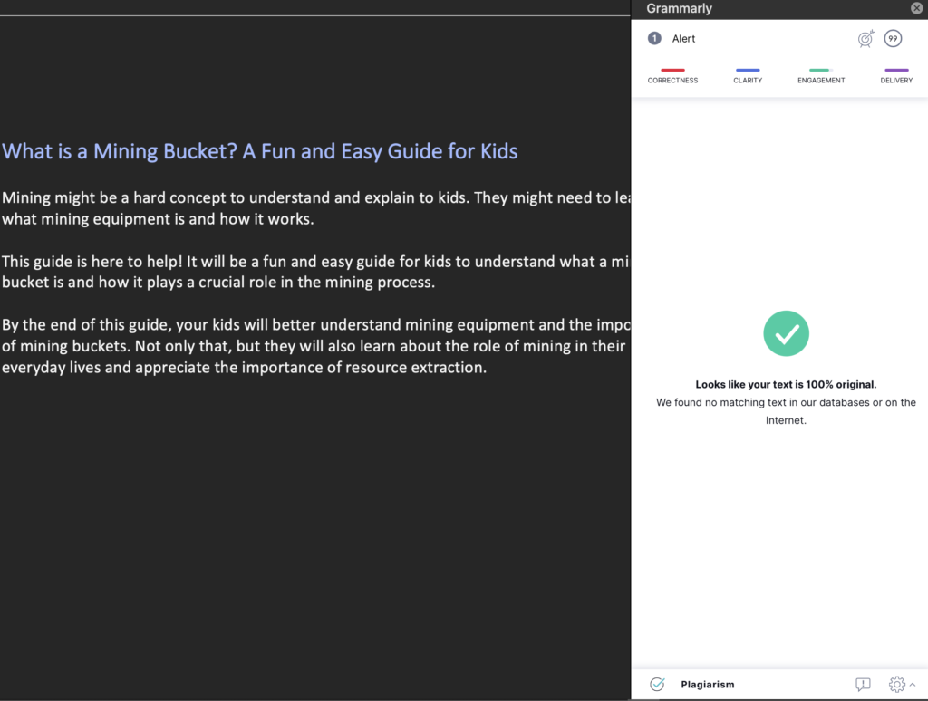The height and width of the screenshot is (701, 928).
Task: Close the Grammarly panel
Action: [916, 8]
